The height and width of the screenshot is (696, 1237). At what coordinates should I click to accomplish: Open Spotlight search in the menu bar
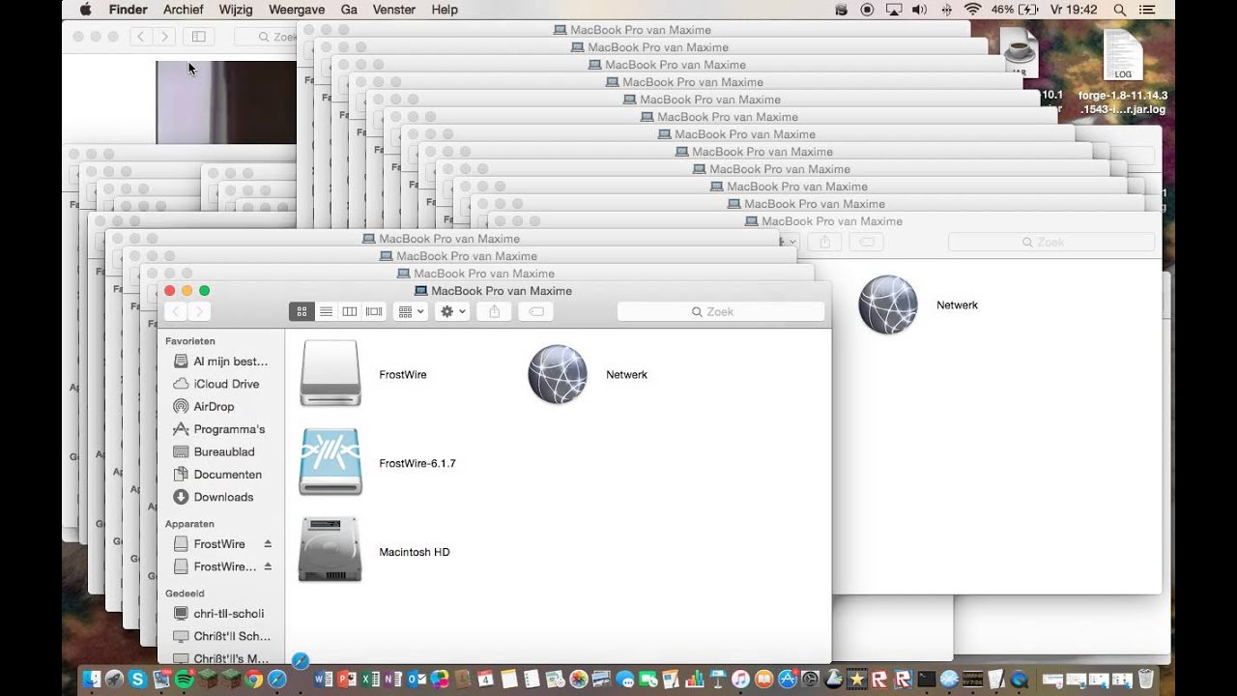pos(1119,10)
